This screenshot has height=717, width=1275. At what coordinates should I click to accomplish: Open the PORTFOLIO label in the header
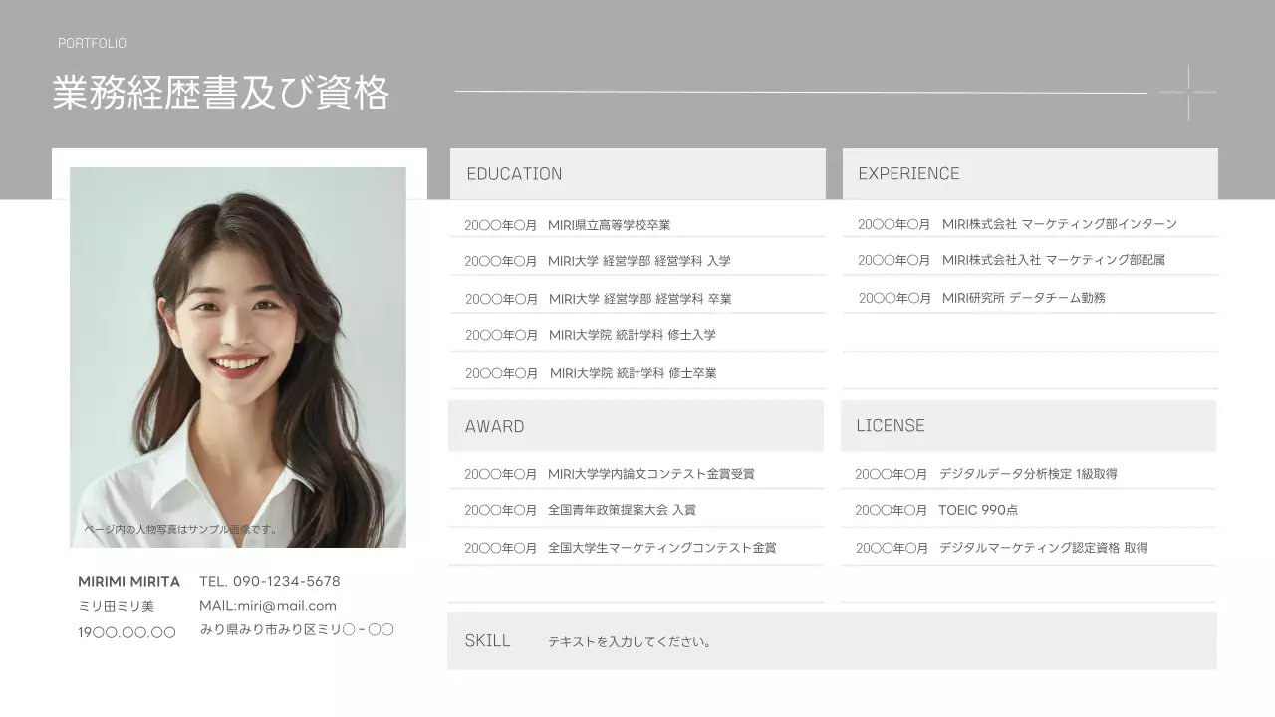click(93, 43)
